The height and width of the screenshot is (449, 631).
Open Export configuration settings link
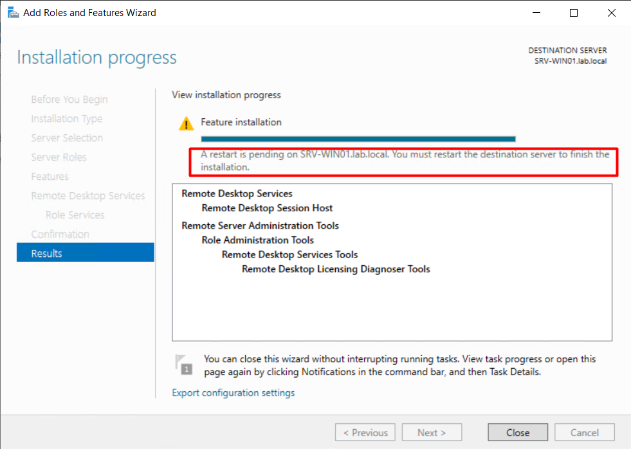tap(233, 392)
